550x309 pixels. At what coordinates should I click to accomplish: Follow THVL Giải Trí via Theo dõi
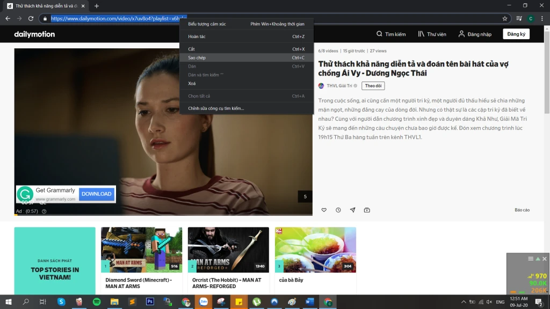tap(373, 86)
